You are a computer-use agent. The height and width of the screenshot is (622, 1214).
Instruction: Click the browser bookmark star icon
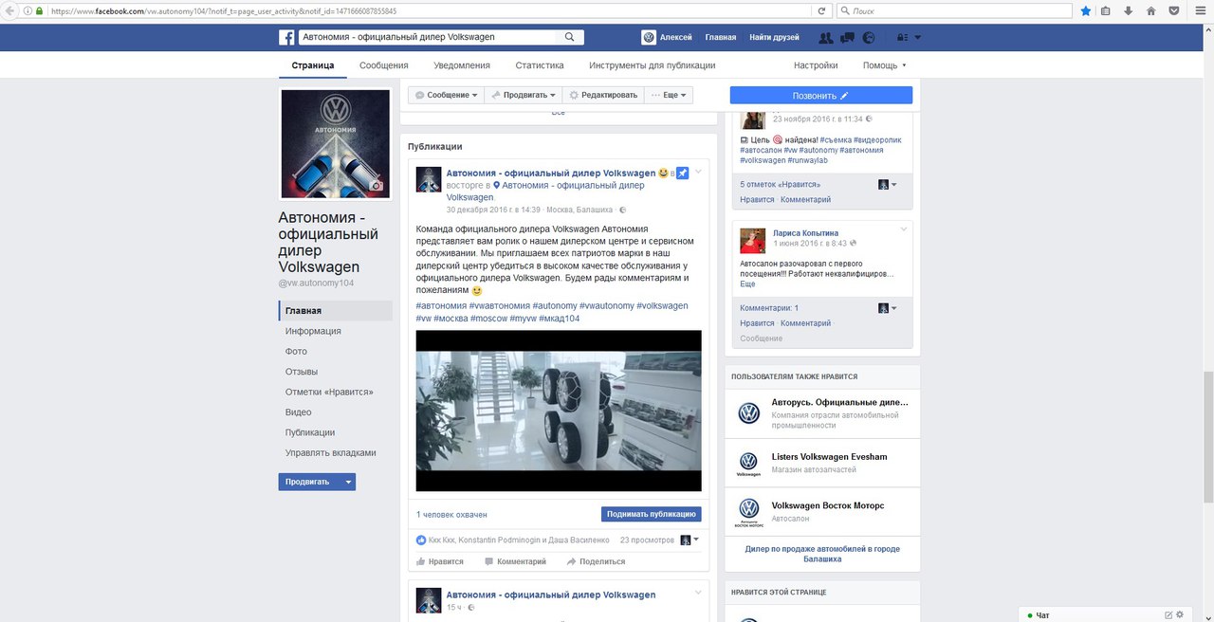pyautogui.click(x=1085, y=10)
